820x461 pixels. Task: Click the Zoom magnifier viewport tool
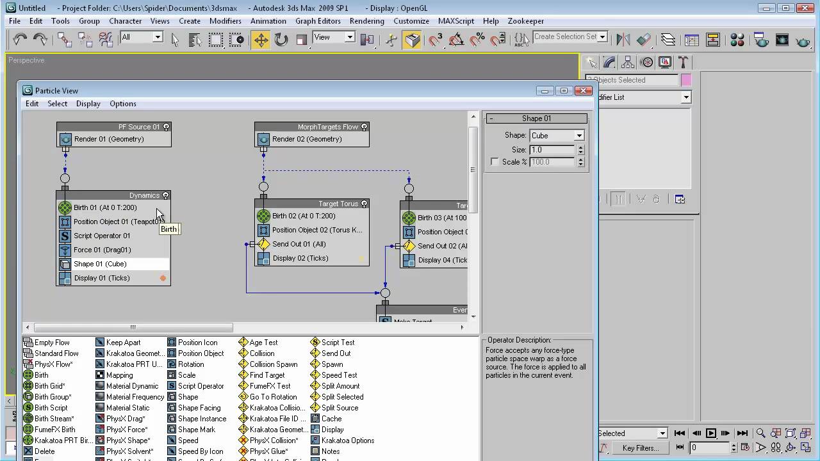[760, 433]
